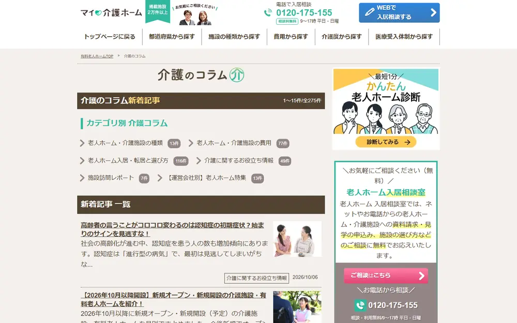Screen dimensions: 517x323
Task: Click the WEBで入居相談する button
Action: (399, 12)
